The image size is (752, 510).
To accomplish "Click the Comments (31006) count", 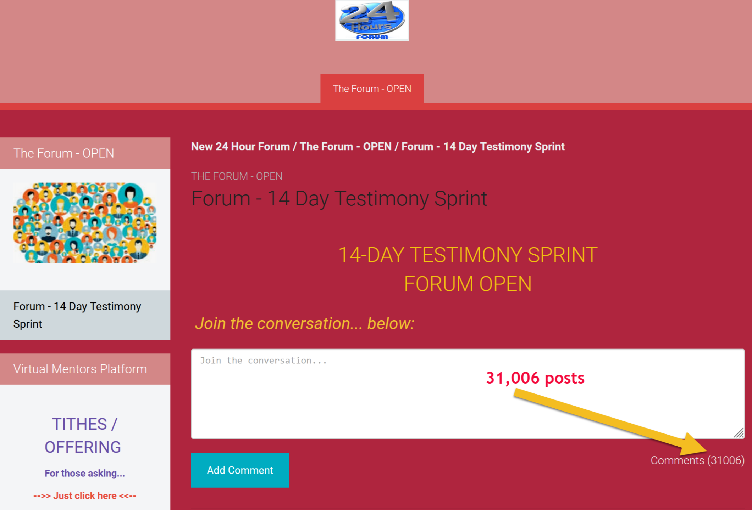I will click(697, 460).
